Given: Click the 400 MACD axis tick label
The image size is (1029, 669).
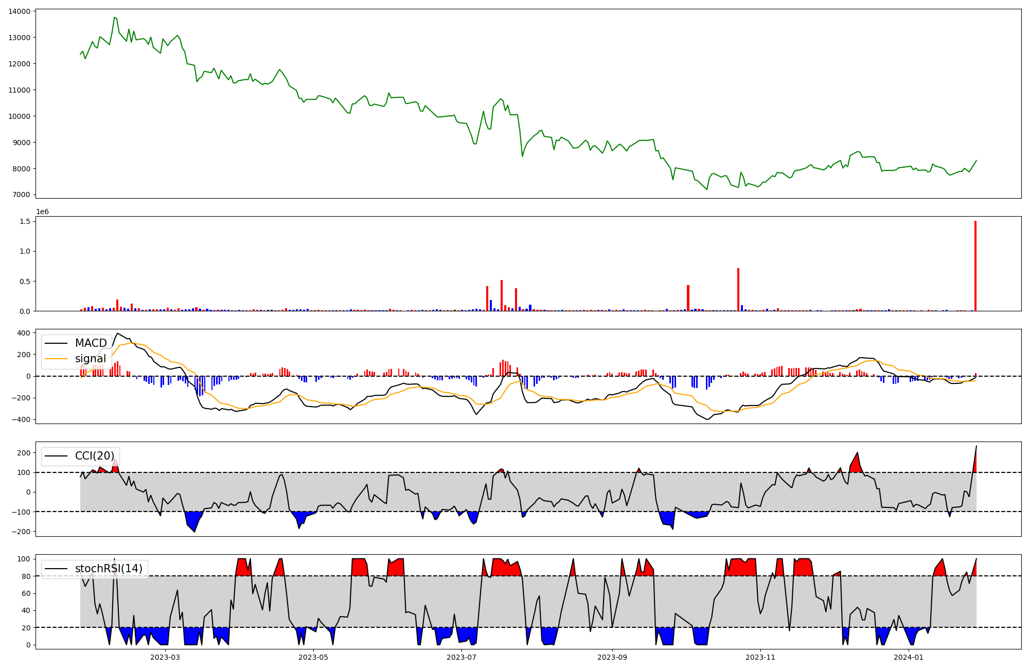Looking at the screenshot, I should coord(24,333).
